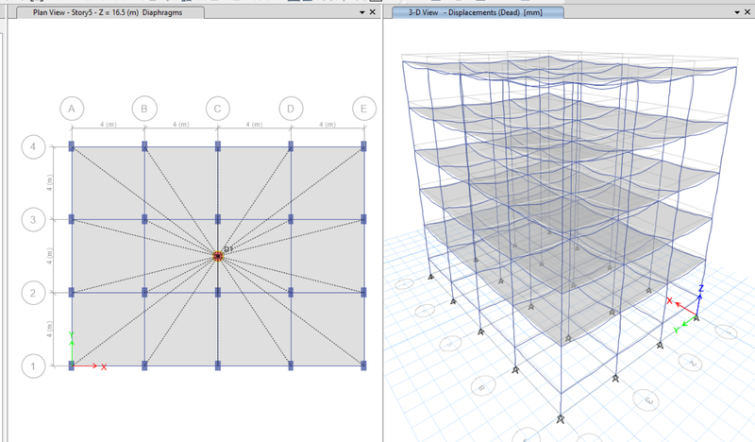Select grid bubble E

click(364, 109)
